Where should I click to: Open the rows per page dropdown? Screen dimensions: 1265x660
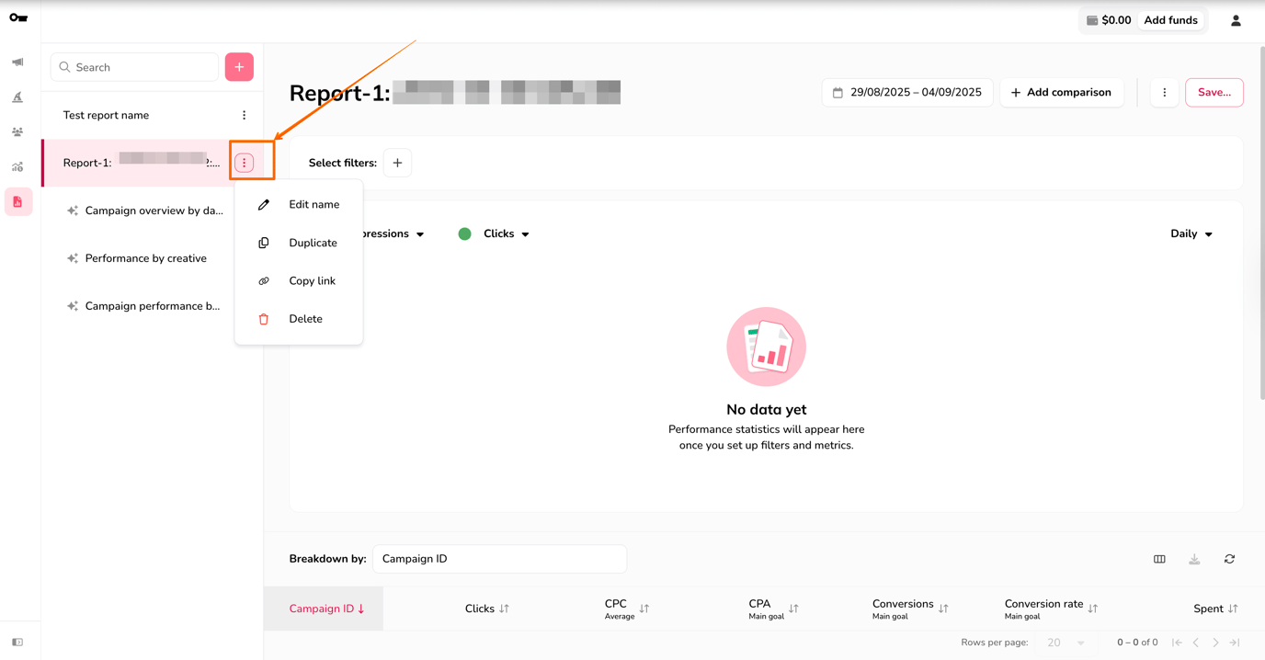pos(1064,642)
